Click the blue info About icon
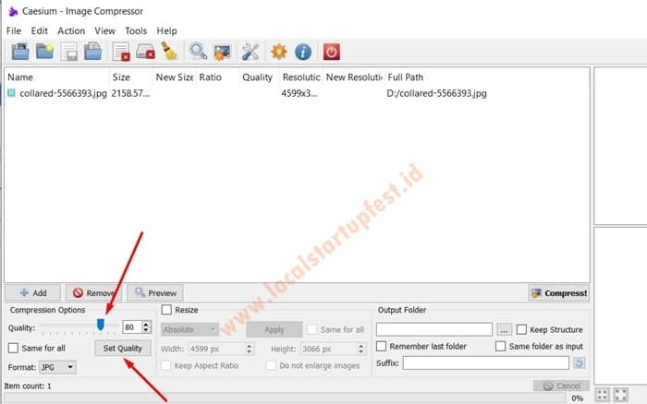The width and height of the screenshot is (647, 404). coord(303,52)
